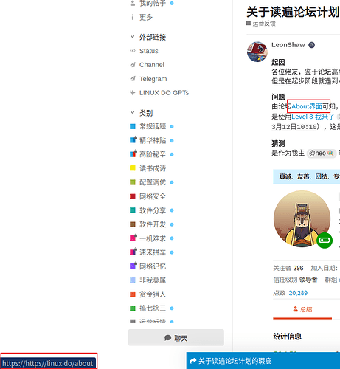Click the locked category icon for 精华神贴
This screenshot has width=340, height=369.
(133, 140)
